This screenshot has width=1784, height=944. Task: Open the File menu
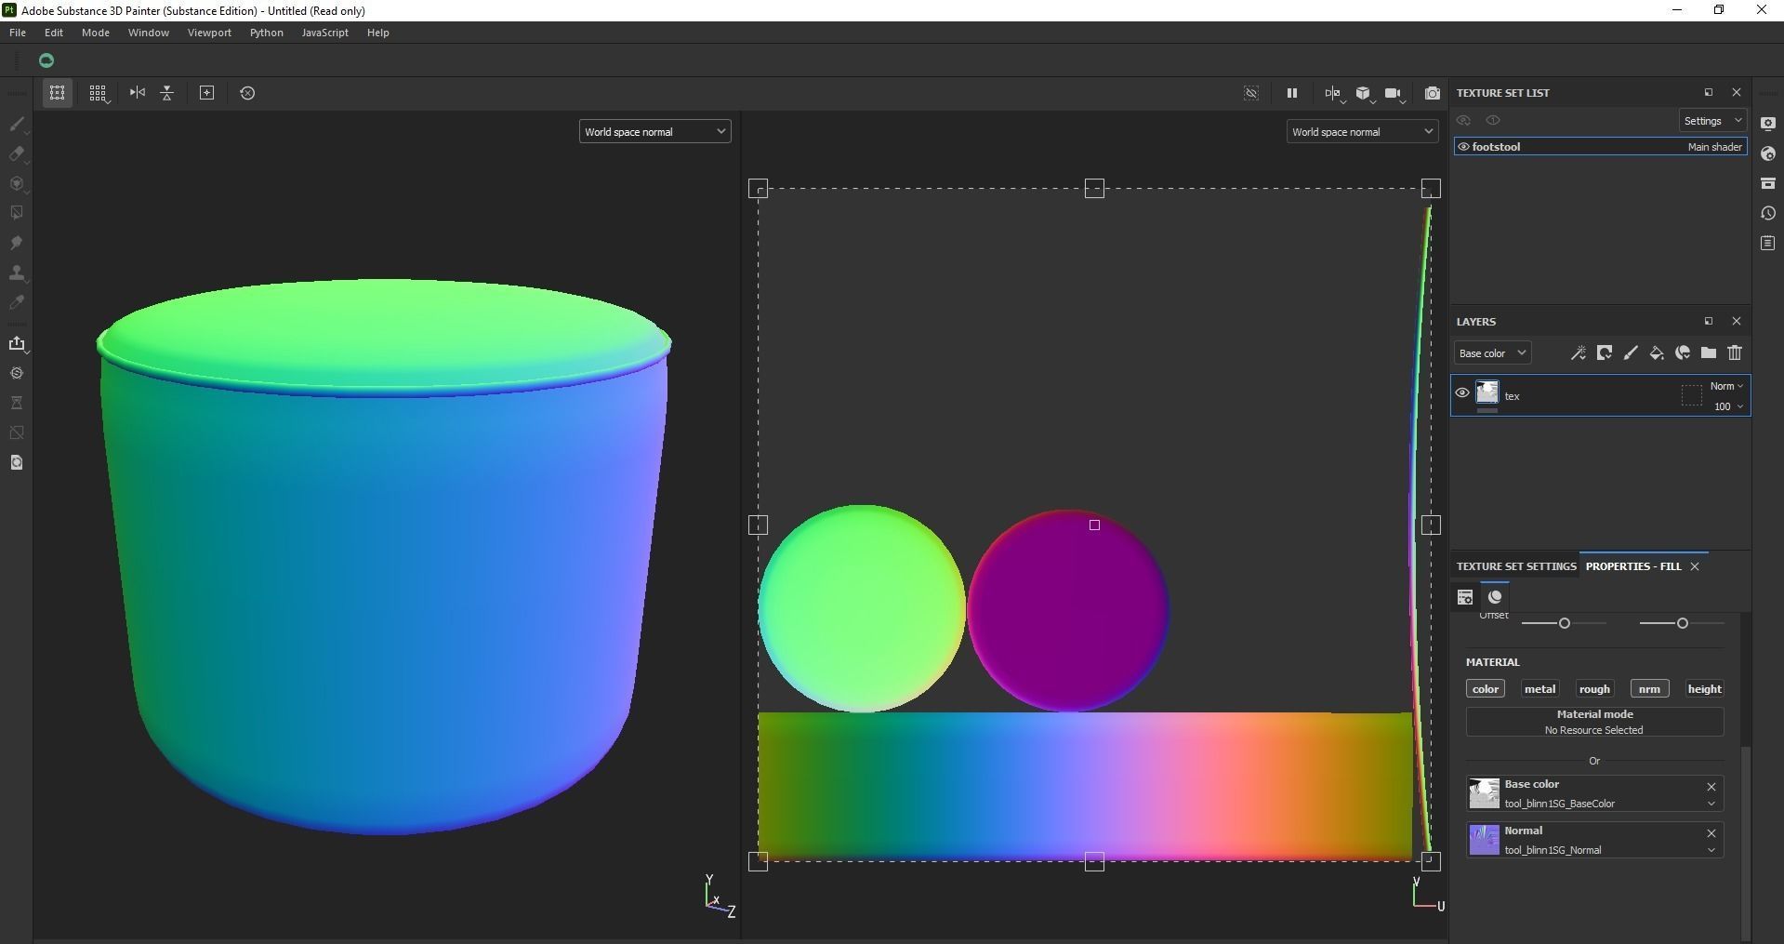tap(18, 33)
